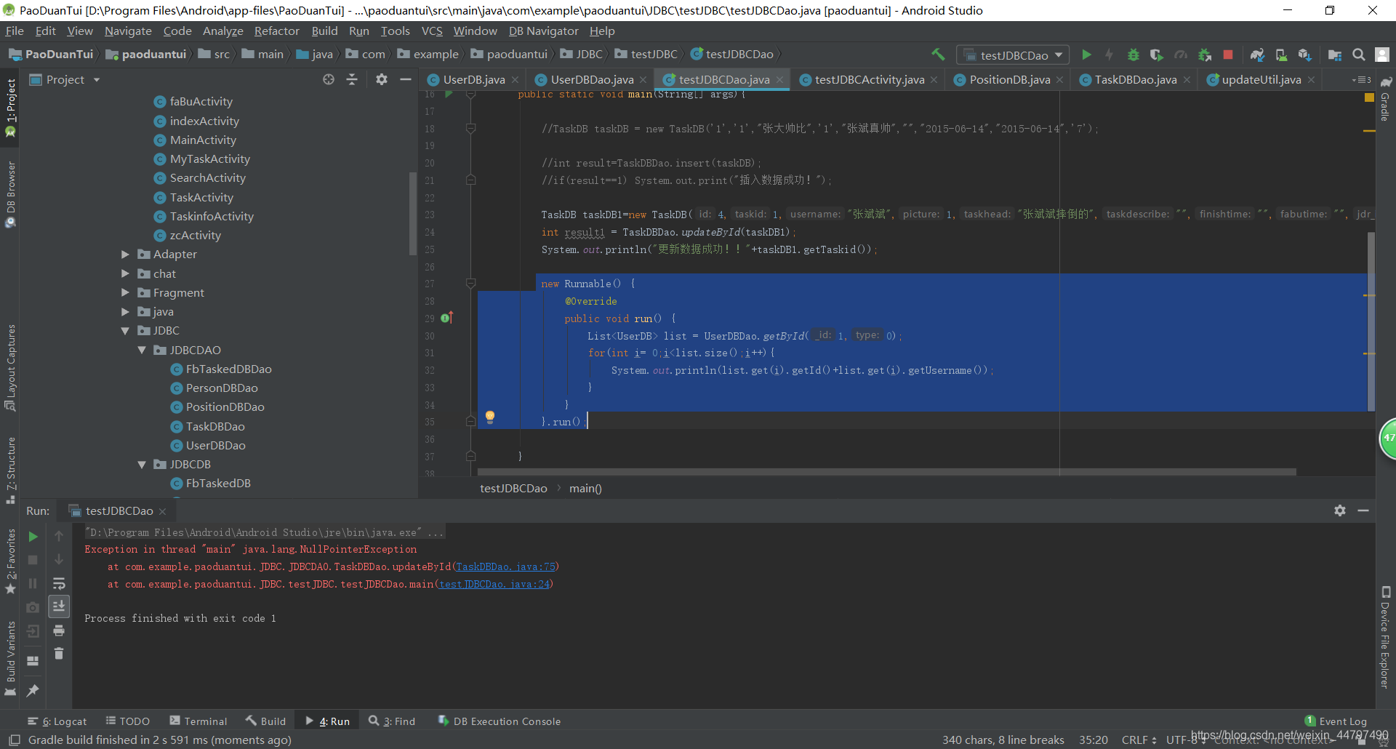This screenshot has height=749, width=1396.
Task: Open the AVD Manager icon
Action: tap(1281, 55)
